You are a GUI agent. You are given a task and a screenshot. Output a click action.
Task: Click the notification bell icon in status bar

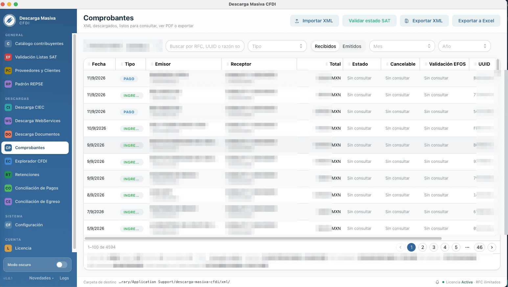pos(437,282)
